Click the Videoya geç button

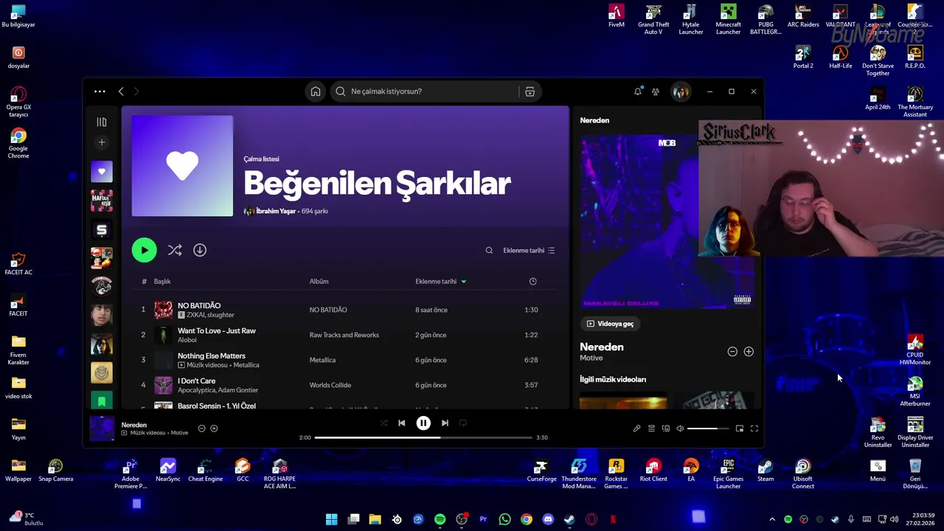pyautogui.click(x=610, y=324)
